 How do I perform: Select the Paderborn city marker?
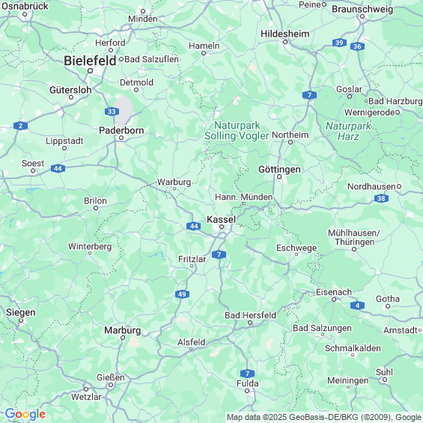121,138
